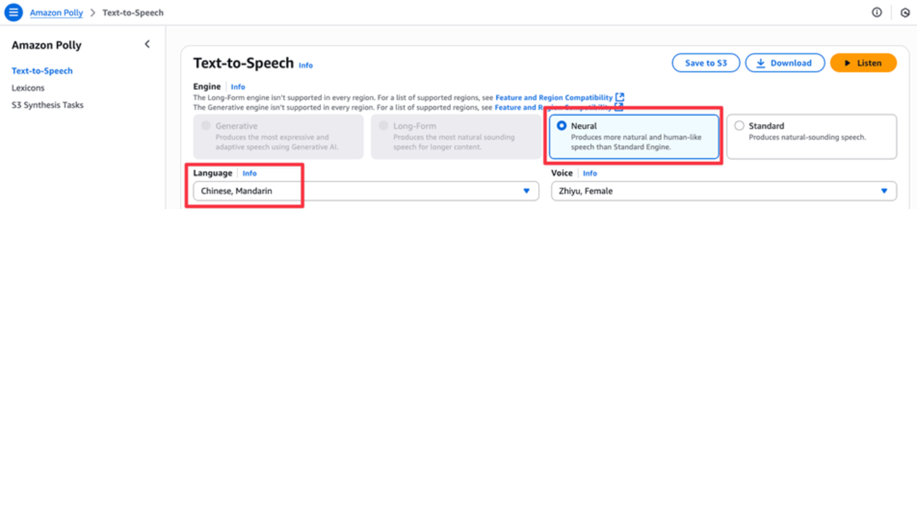Go to S3 Synthesis Tasks
Image resolution: width=917 pixels, height=515 pixels.
click(47, 105)
